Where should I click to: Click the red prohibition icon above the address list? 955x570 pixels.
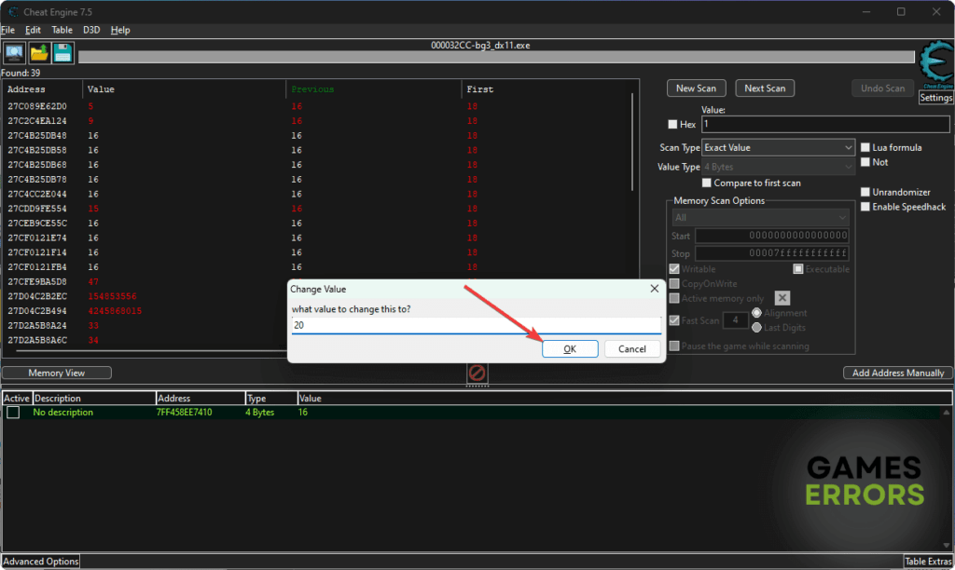(477, 373)
